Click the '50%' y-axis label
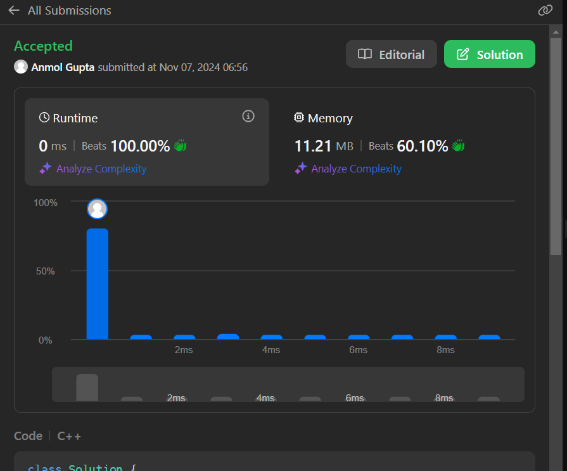The width and height of the screenshot is (567, 471). [45, 271]
